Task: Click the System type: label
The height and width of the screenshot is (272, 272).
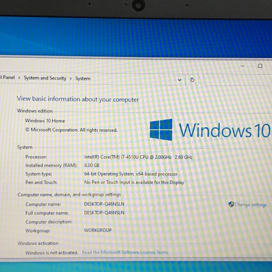Action: coord(39,174)
